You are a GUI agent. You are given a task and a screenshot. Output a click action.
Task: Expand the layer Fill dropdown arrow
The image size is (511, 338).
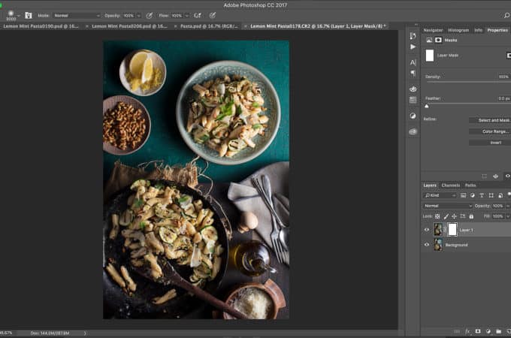(x=508, y=216)
